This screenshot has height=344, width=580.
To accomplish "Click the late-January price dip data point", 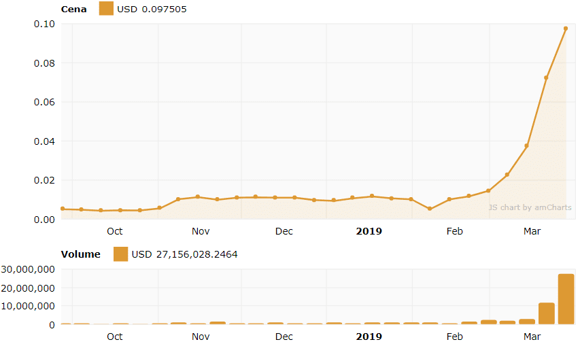I will tap(430, 209).
